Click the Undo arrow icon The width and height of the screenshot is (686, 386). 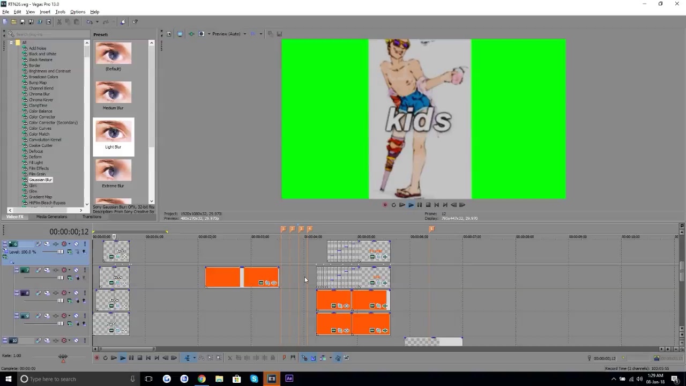coord(90,22)
